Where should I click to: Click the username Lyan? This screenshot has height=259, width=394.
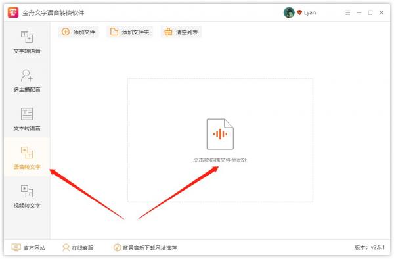[310, 13]
